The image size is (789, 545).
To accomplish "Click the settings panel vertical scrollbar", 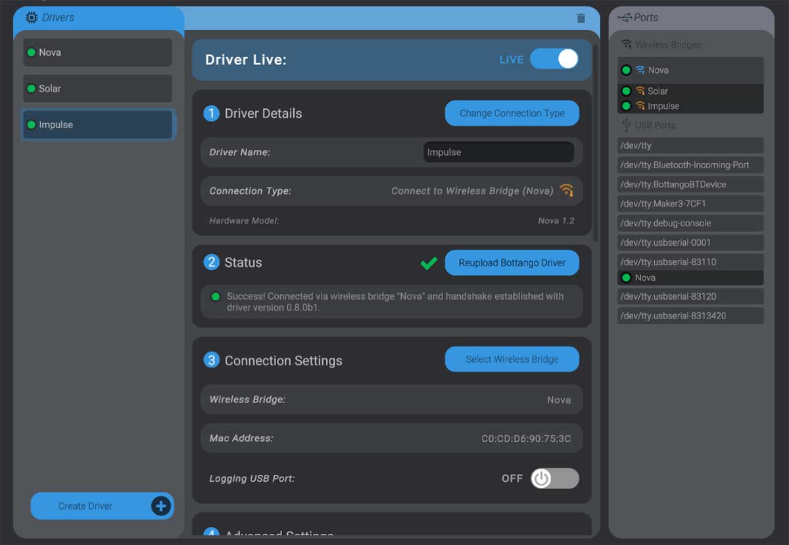I will point(596,143).
